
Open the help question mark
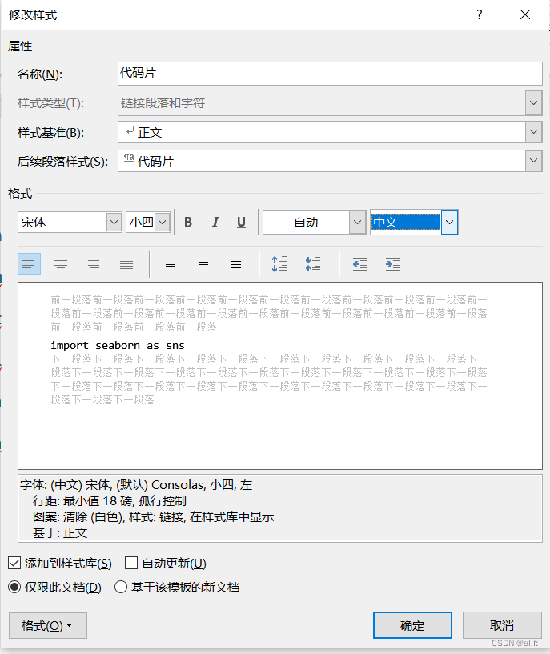coord(479,14)
